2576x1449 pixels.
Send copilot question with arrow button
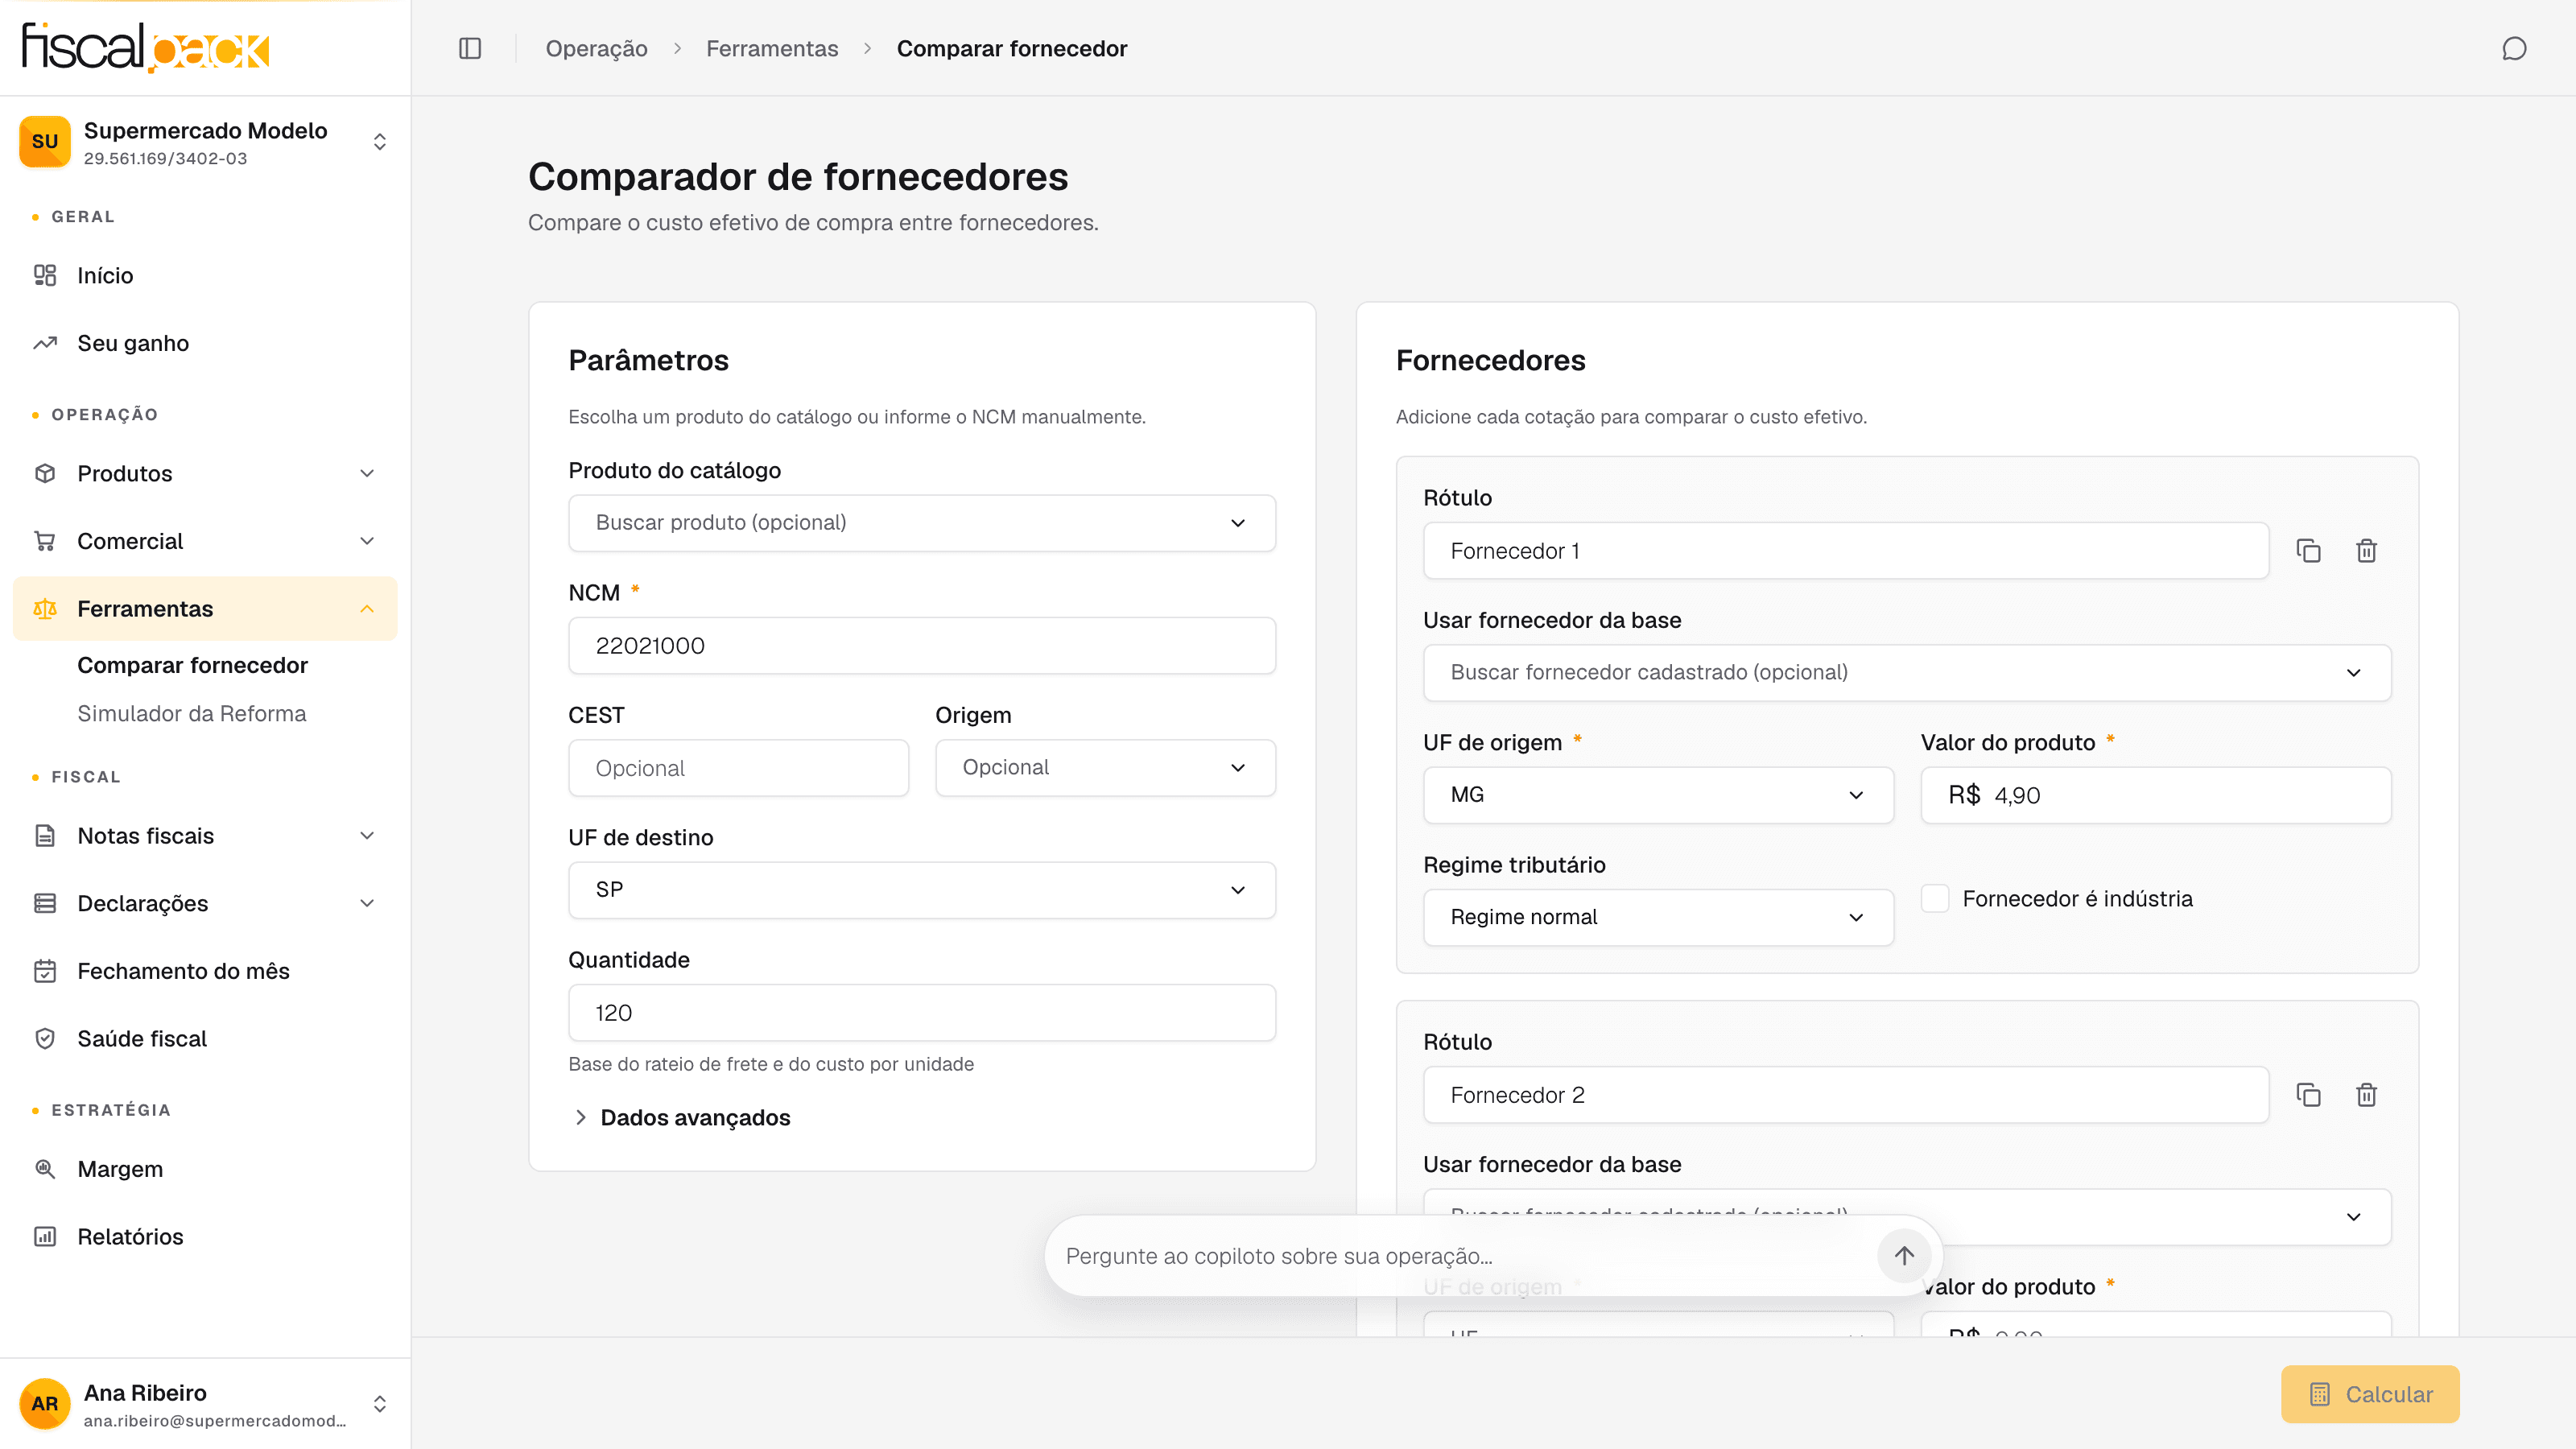point(1904,1256)
